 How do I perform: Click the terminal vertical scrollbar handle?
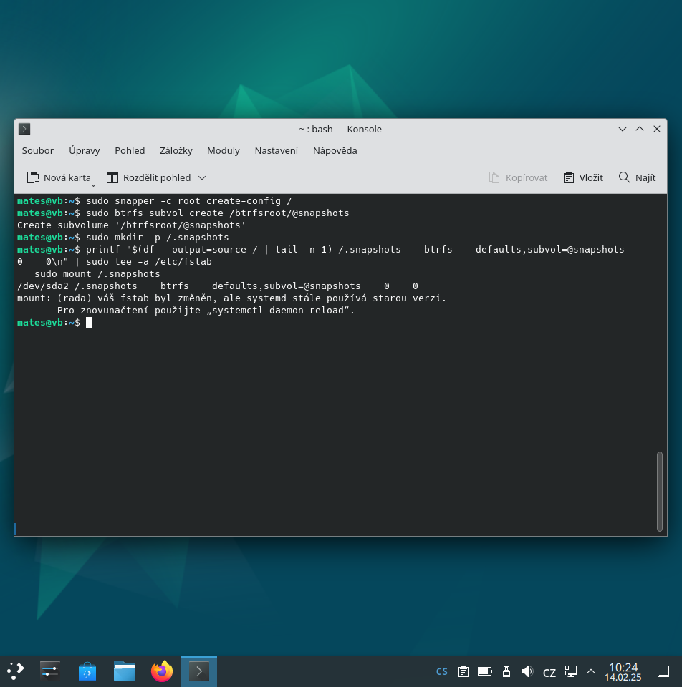pyautogui.click(x=659, y=491)
